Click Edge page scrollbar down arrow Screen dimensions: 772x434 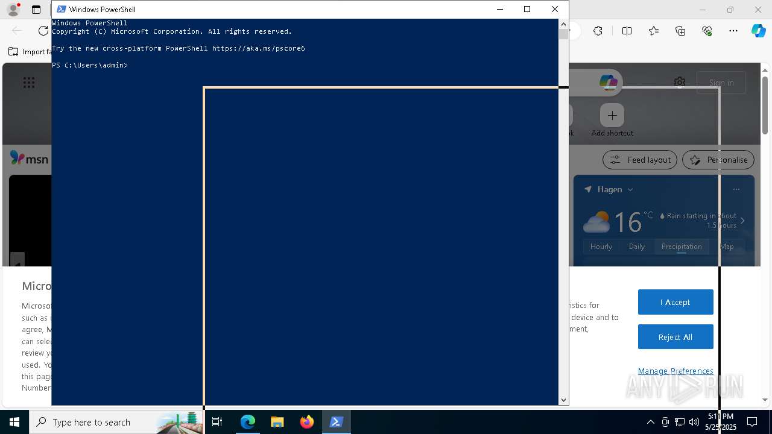pos(765,400)
